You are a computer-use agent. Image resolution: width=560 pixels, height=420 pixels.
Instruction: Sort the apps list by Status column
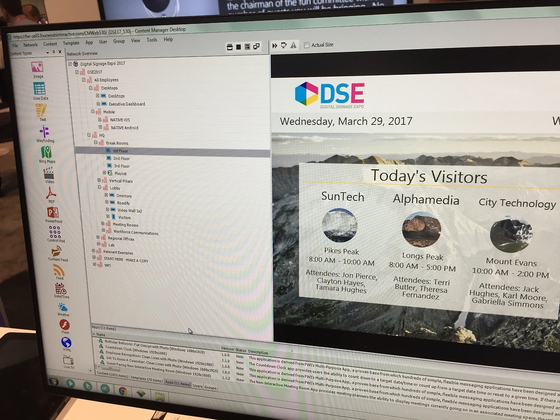coord(241,350)
